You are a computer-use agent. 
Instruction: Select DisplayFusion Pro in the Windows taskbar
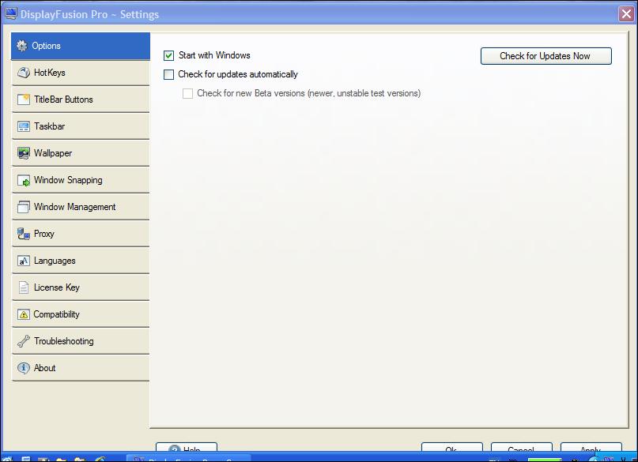(x=188, y=459)
